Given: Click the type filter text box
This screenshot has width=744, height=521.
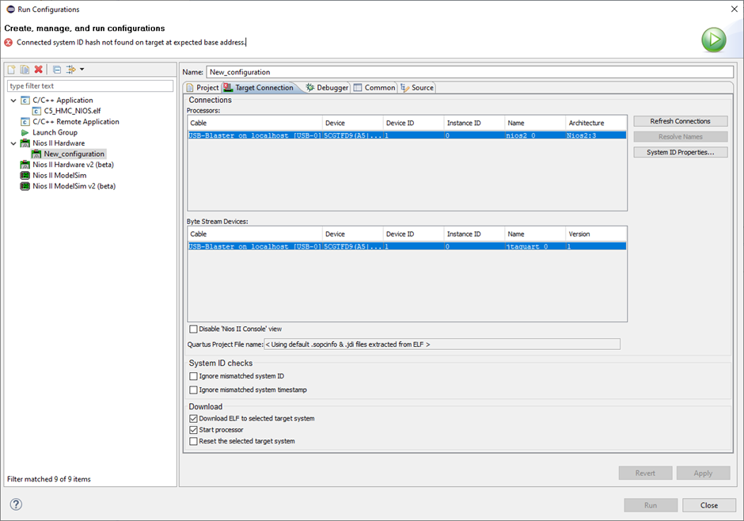Looking at the screenshot, I should [x=90, y=86].
